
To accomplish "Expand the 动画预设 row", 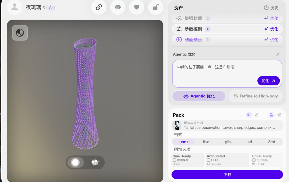I will pos(227,40).
